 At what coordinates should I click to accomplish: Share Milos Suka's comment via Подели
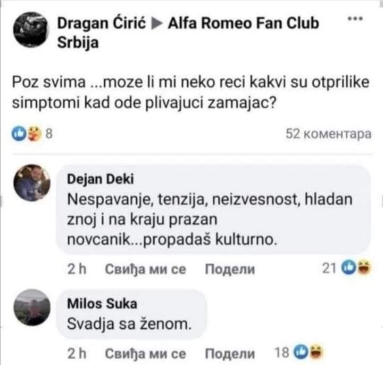pyautogui.click(x=230, y=353)
